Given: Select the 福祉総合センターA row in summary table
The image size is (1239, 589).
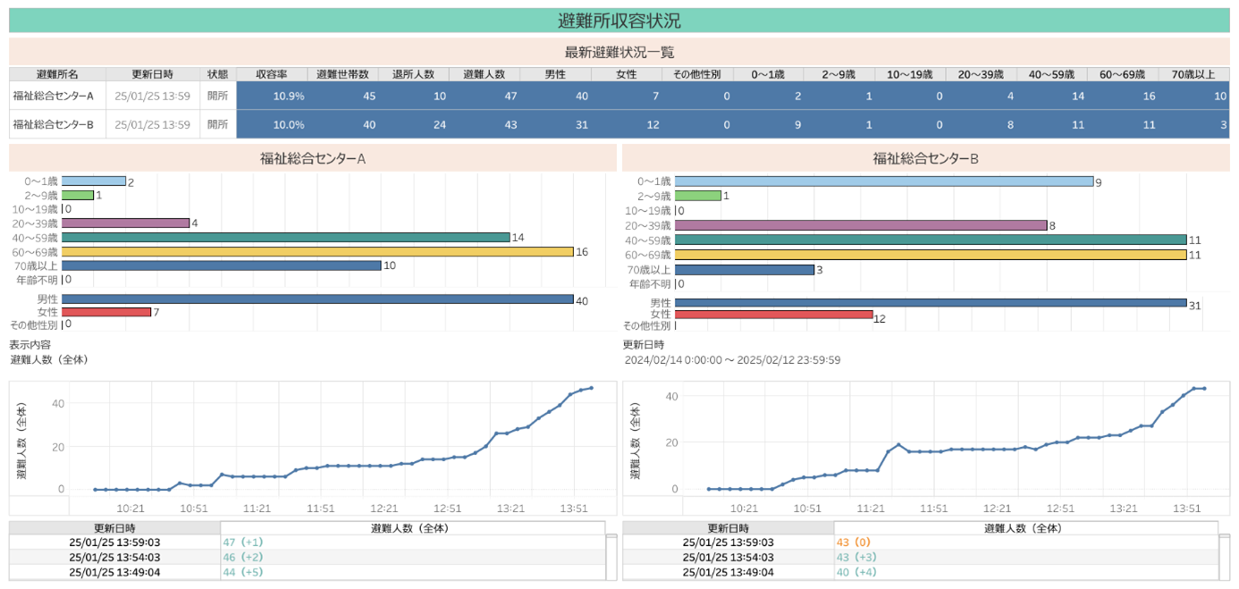Looking at the screenshot, I should tap(53, 96).
